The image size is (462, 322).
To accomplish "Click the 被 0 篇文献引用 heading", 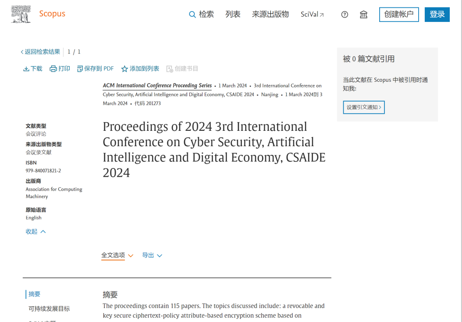I will tap(369, 59).
